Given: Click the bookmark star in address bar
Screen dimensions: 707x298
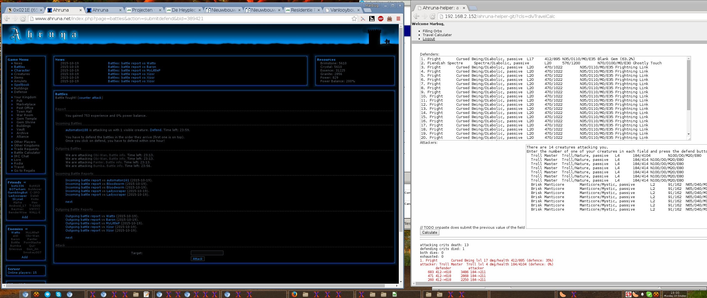Looking at the screenshot, I should pyautogui.click(x=354, y=19).
